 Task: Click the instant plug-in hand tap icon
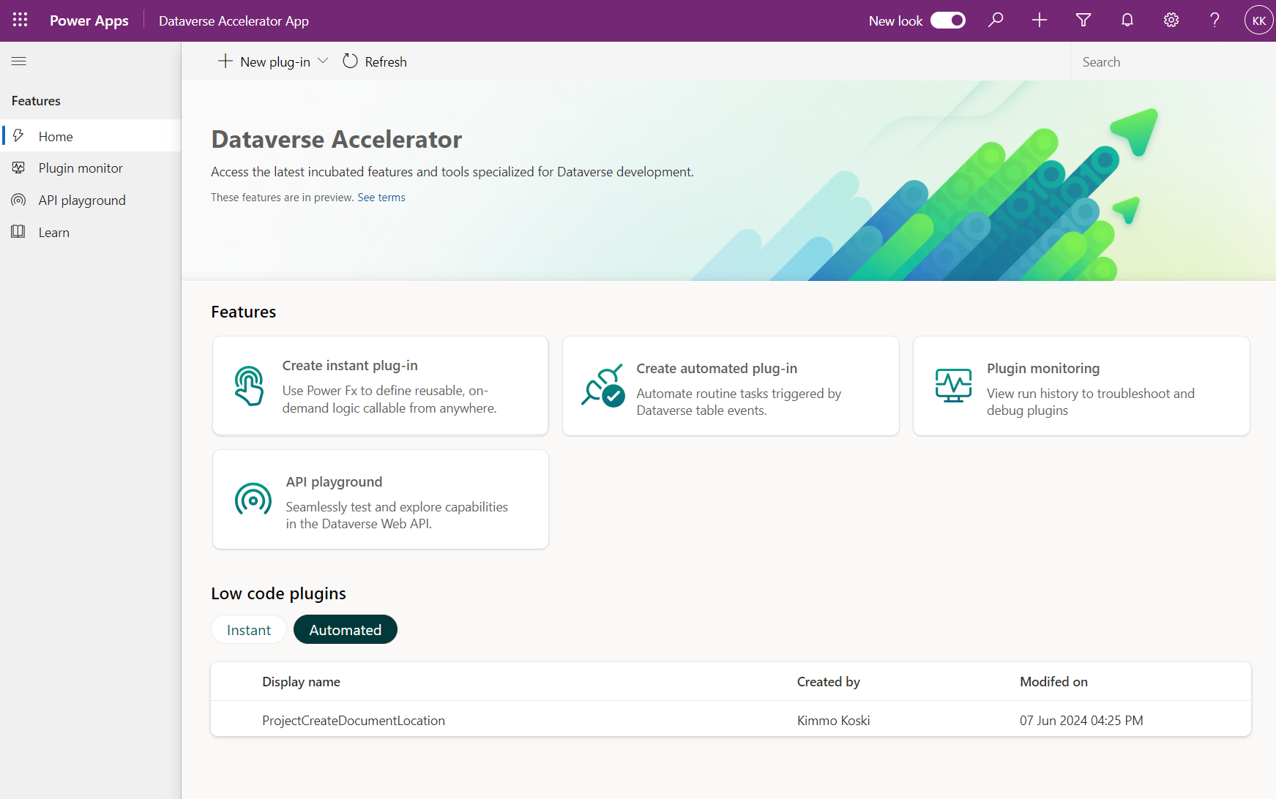(249, 386)
